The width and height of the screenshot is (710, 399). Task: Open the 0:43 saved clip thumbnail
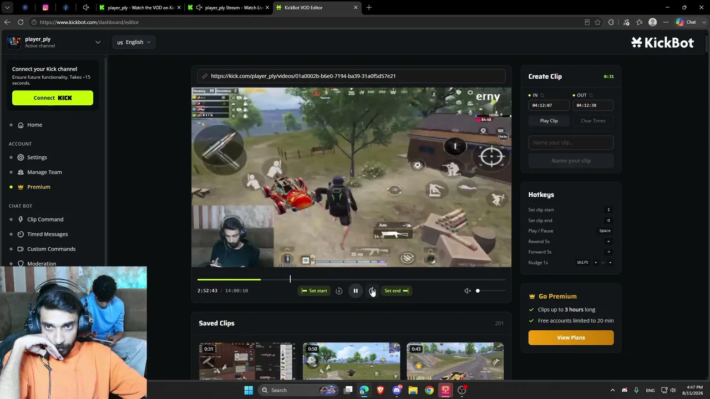click(455, 361)
